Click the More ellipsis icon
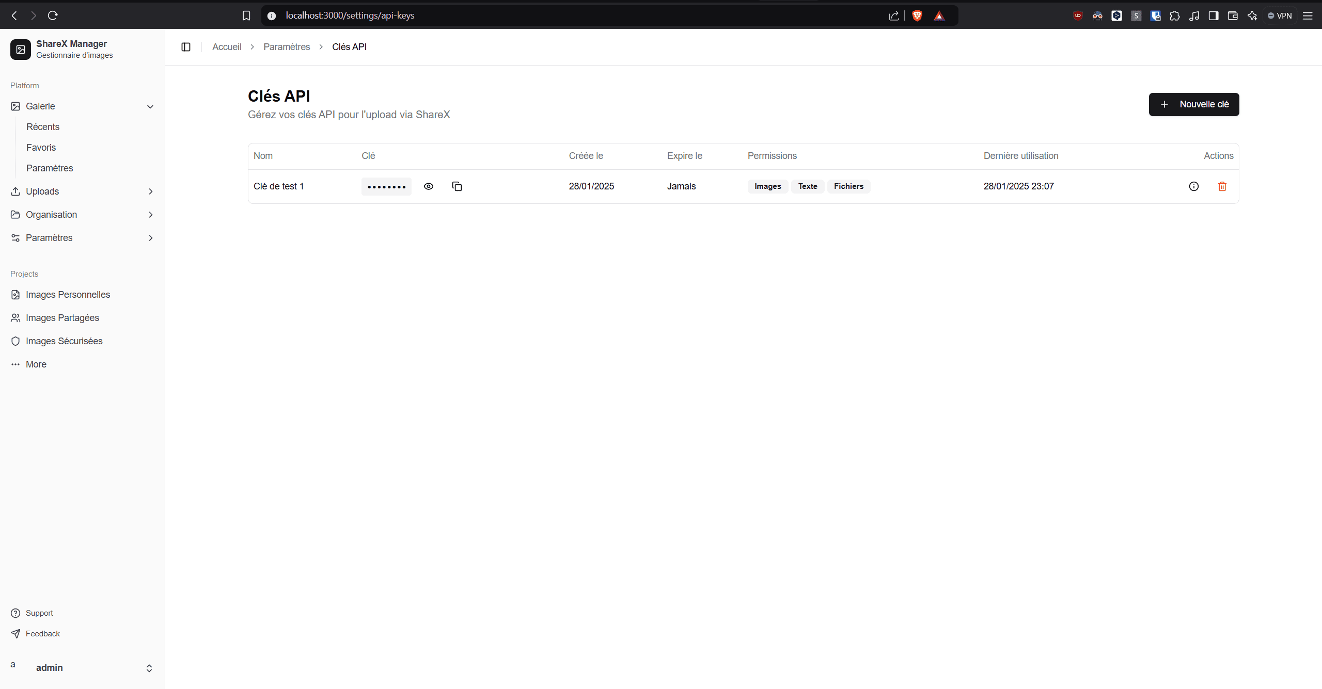Screen dimensions: 1322x689 click(15, 364)
